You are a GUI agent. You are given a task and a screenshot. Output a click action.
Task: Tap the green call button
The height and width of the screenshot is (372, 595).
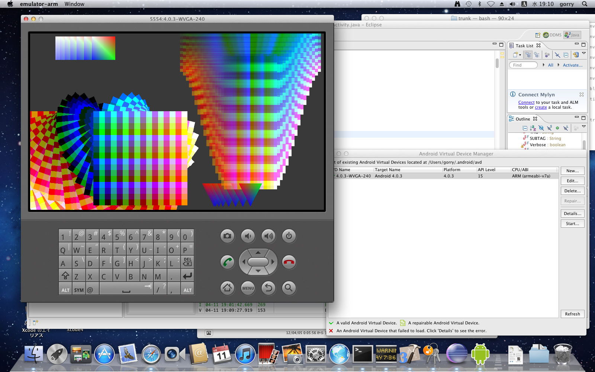(227, 262)
